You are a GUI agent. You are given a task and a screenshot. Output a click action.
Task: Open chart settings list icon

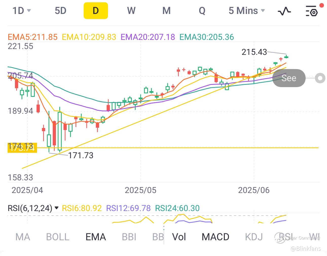(312, 11)
